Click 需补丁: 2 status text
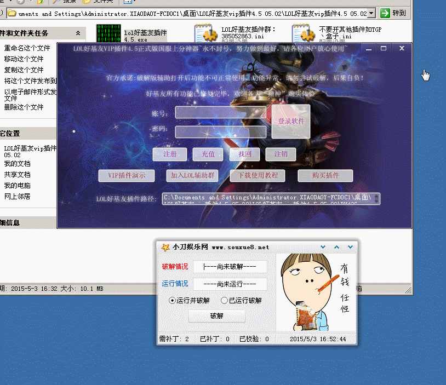The image size is (446, 385). [174, 339]
